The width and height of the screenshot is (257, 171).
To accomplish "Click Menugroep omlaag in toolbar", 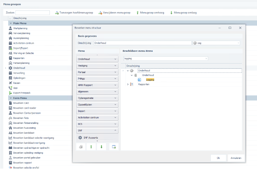I will (184, 12).
